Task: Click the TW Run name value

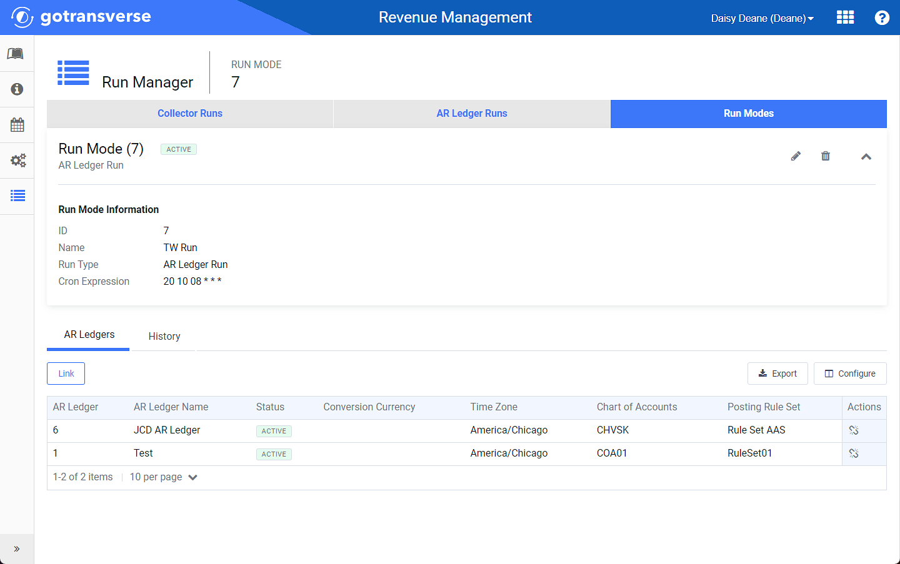Action: point(180,248)
